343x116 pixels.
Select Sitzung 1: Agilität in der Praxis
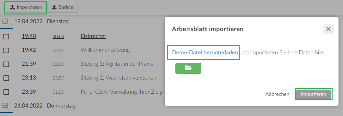117,64
